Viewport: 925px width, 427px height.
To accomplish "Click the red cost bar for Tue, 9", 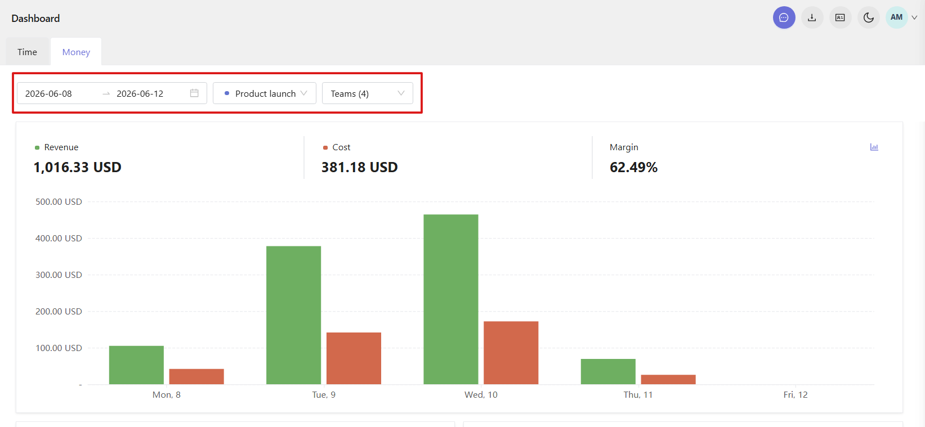I will click(354, 358).
